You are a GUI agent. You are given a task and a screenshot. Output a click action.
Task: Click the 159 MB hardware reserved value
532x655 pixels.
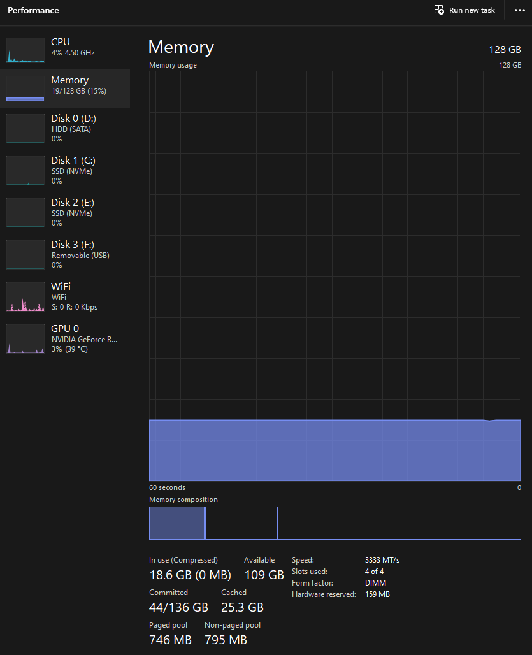coord(377,594)
